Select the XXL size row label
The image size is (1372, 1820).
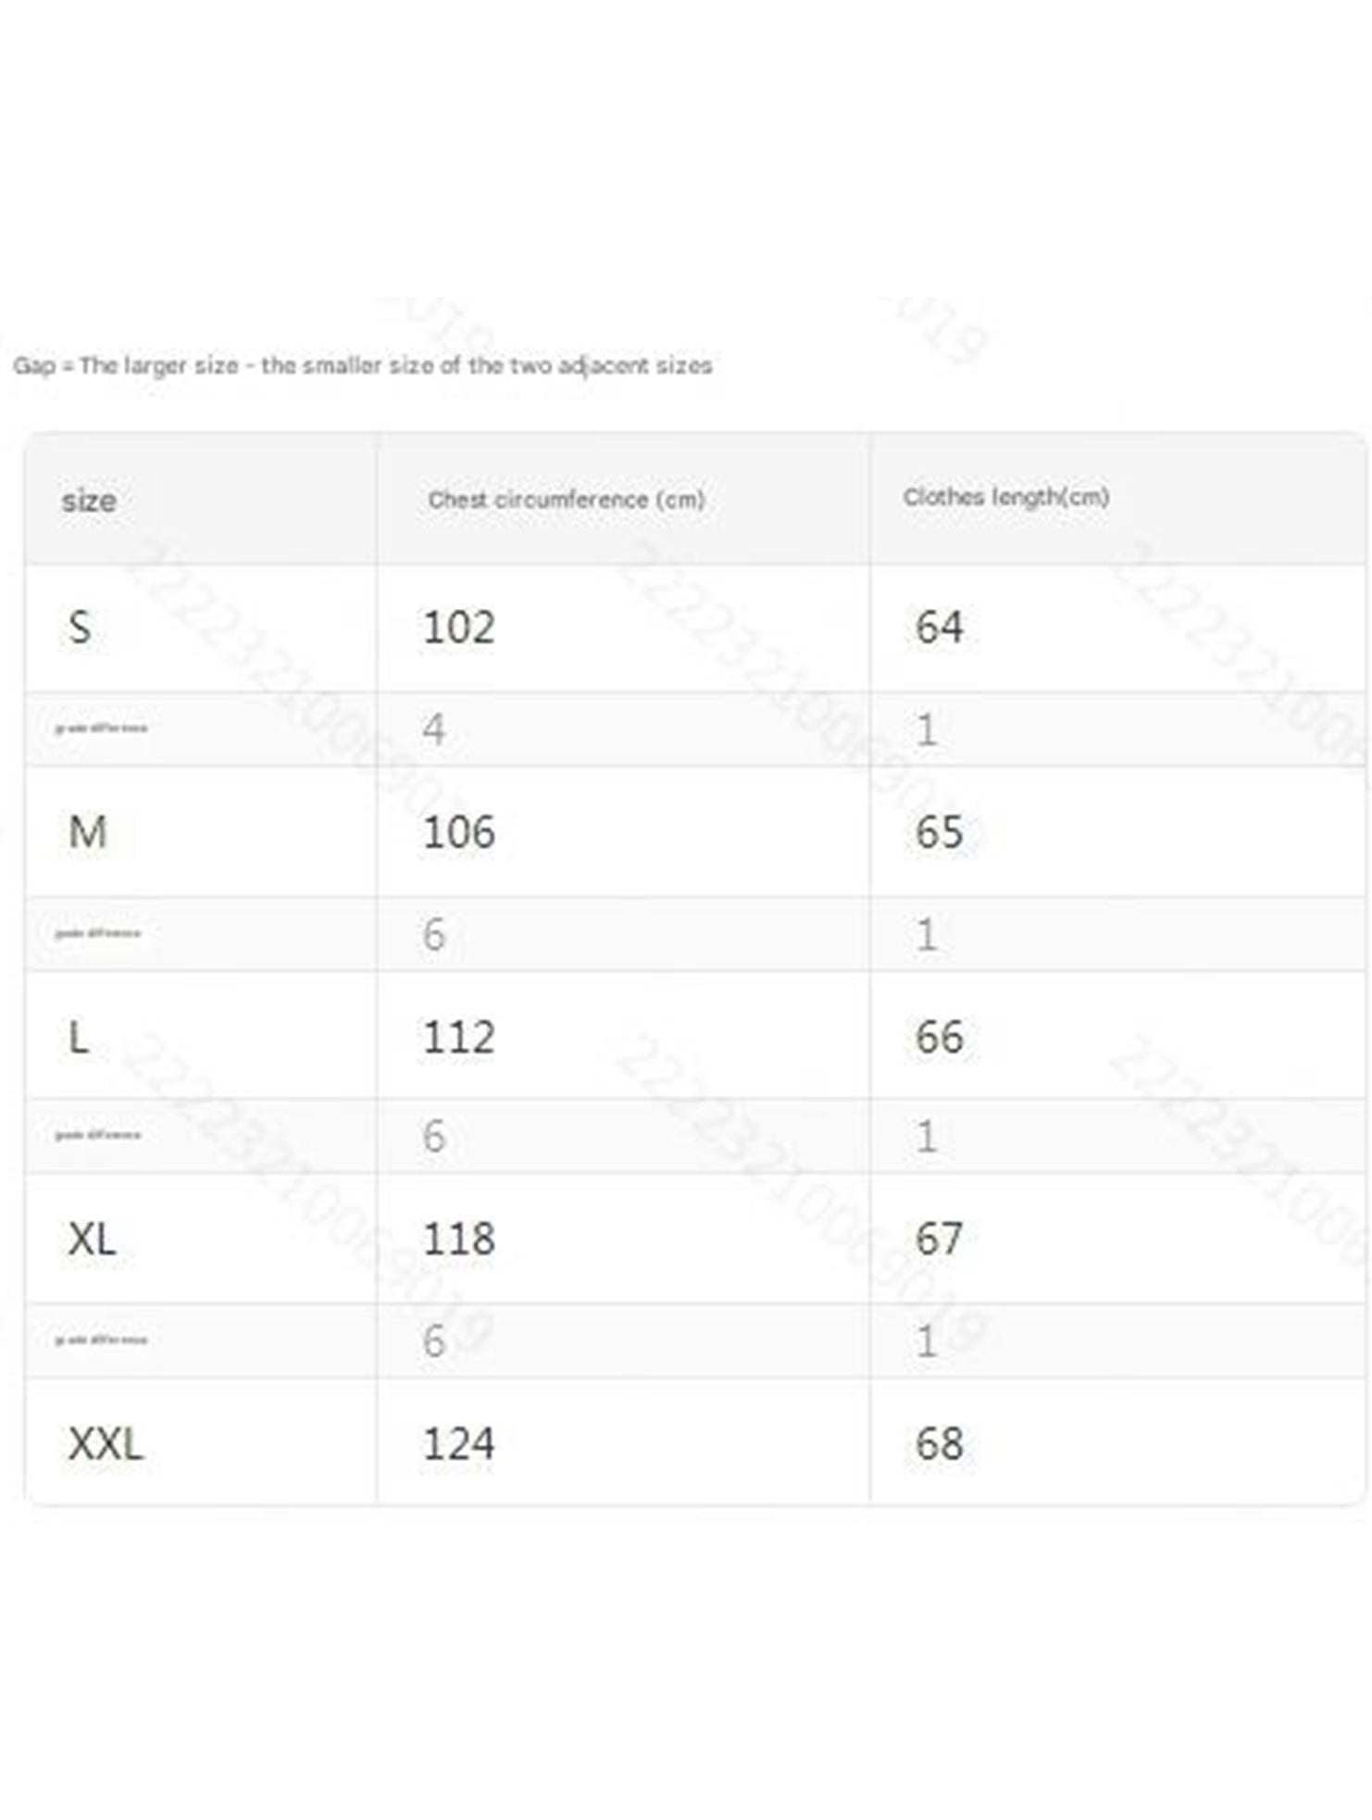(106, 1444)
